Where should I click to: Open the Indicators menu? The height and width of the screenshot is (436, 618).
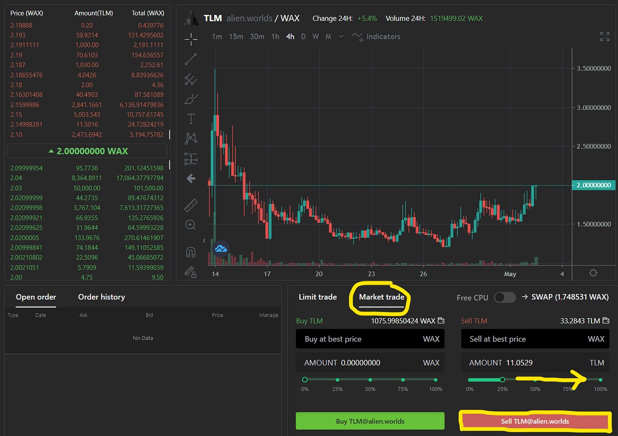[376, 37]
